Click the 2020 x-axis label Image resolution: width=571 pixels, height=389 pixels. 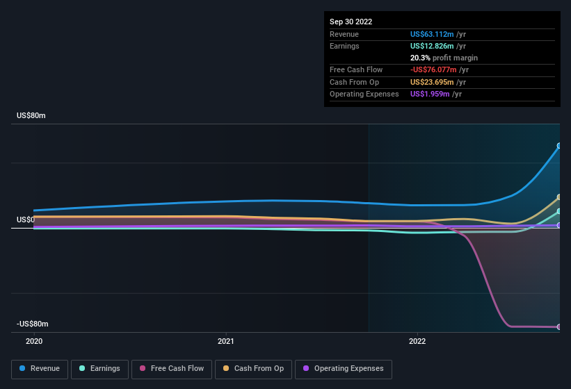point(34,341)
